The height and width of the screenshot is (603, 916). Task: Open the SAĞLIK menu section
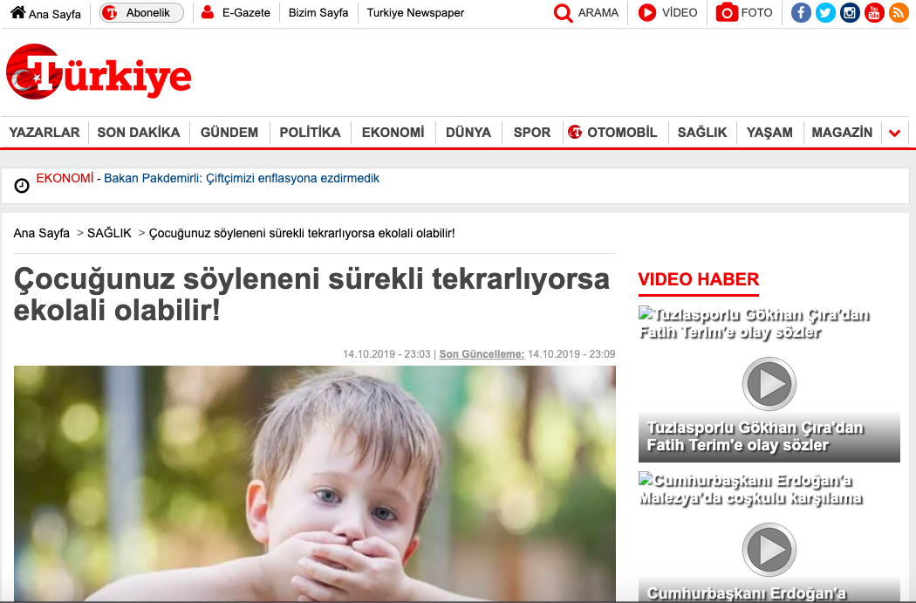[702, 133]
